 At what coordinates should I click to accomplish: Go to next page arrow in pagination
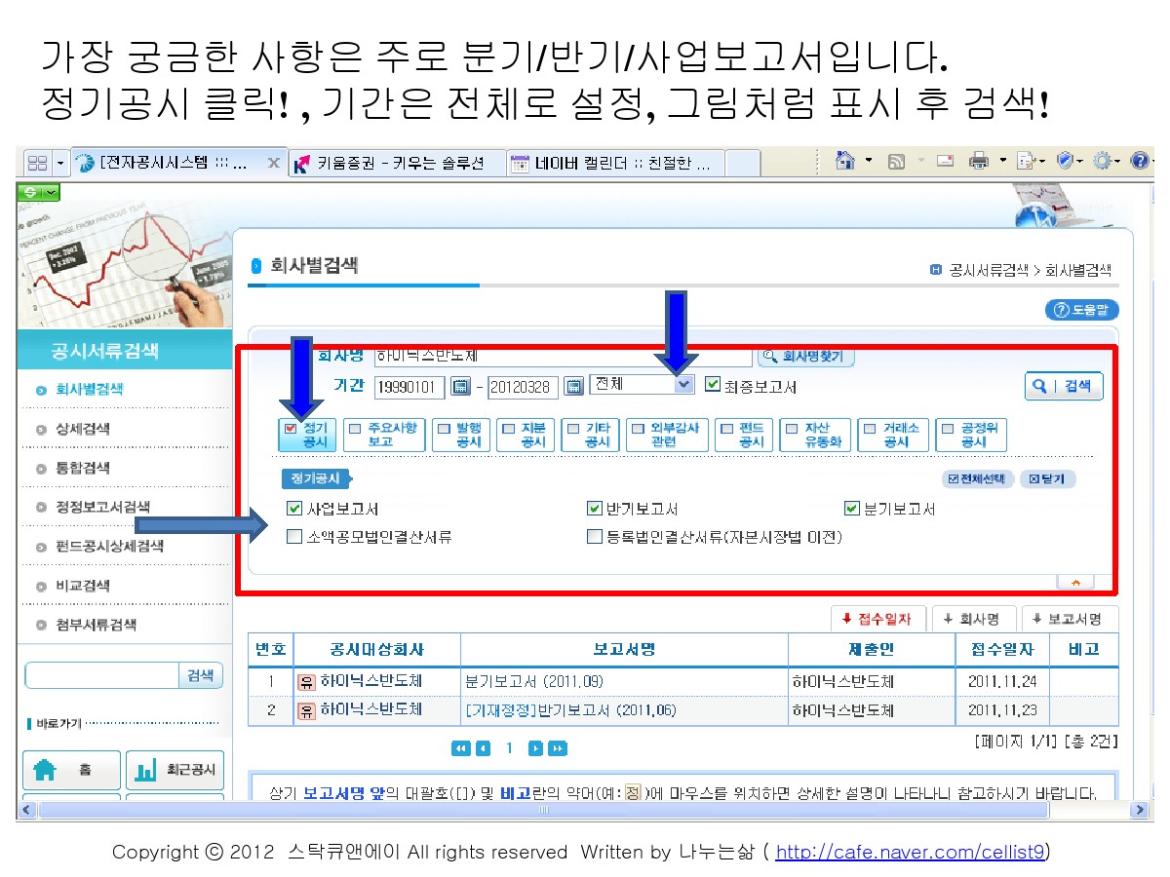pyautogui.click(x=535, y=748)
